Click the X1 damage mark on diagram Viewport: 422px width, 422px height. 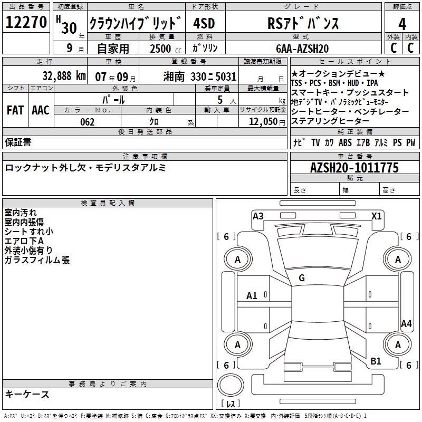coord(376,216)
